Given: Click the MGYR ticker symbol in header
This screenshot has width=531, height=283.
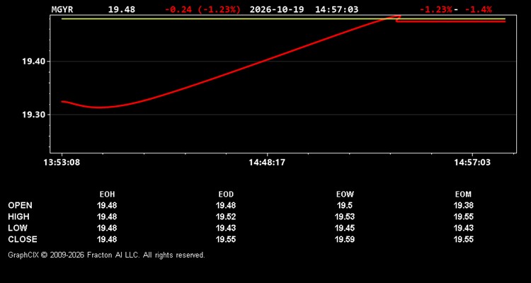Looking at the screenshot, I should (x=62, y=9).
